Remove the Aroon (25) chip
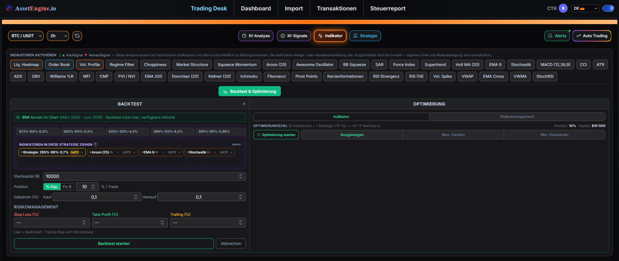619x261 pixels. [x=134, y=152]
